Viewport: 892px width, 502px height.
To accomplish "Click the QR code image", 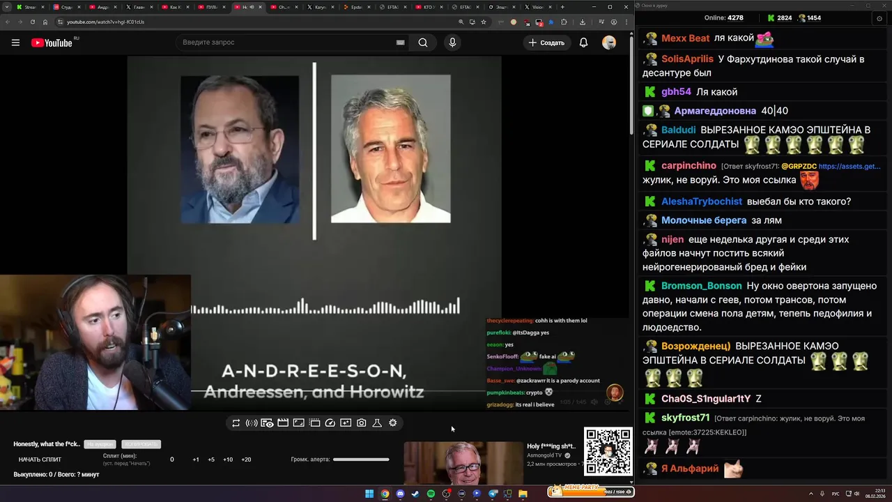I will pos(608,452).
